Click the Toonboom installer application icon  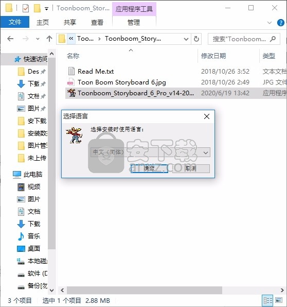[71, 93]
